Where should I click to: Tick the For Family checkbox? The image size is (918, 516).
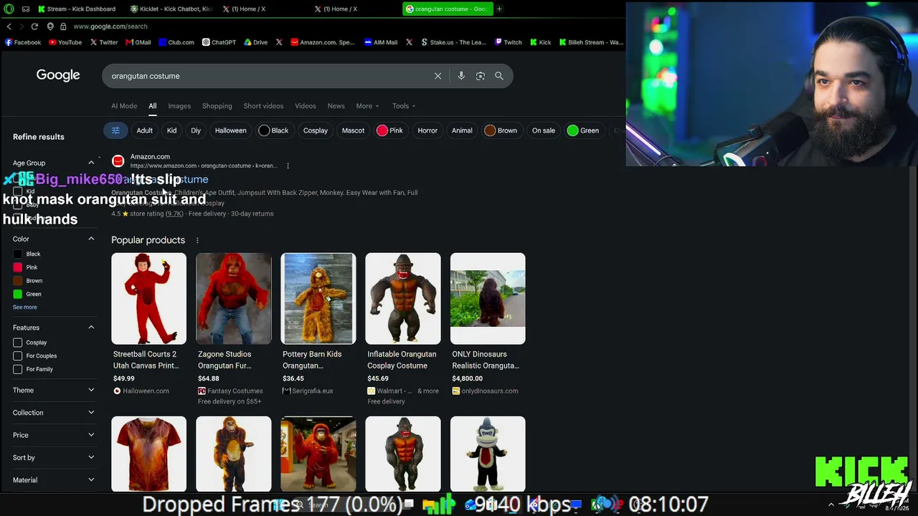point(18,369)
